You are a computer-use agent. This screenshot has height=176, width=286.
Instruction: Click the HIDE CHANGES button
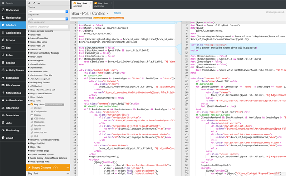117,18
